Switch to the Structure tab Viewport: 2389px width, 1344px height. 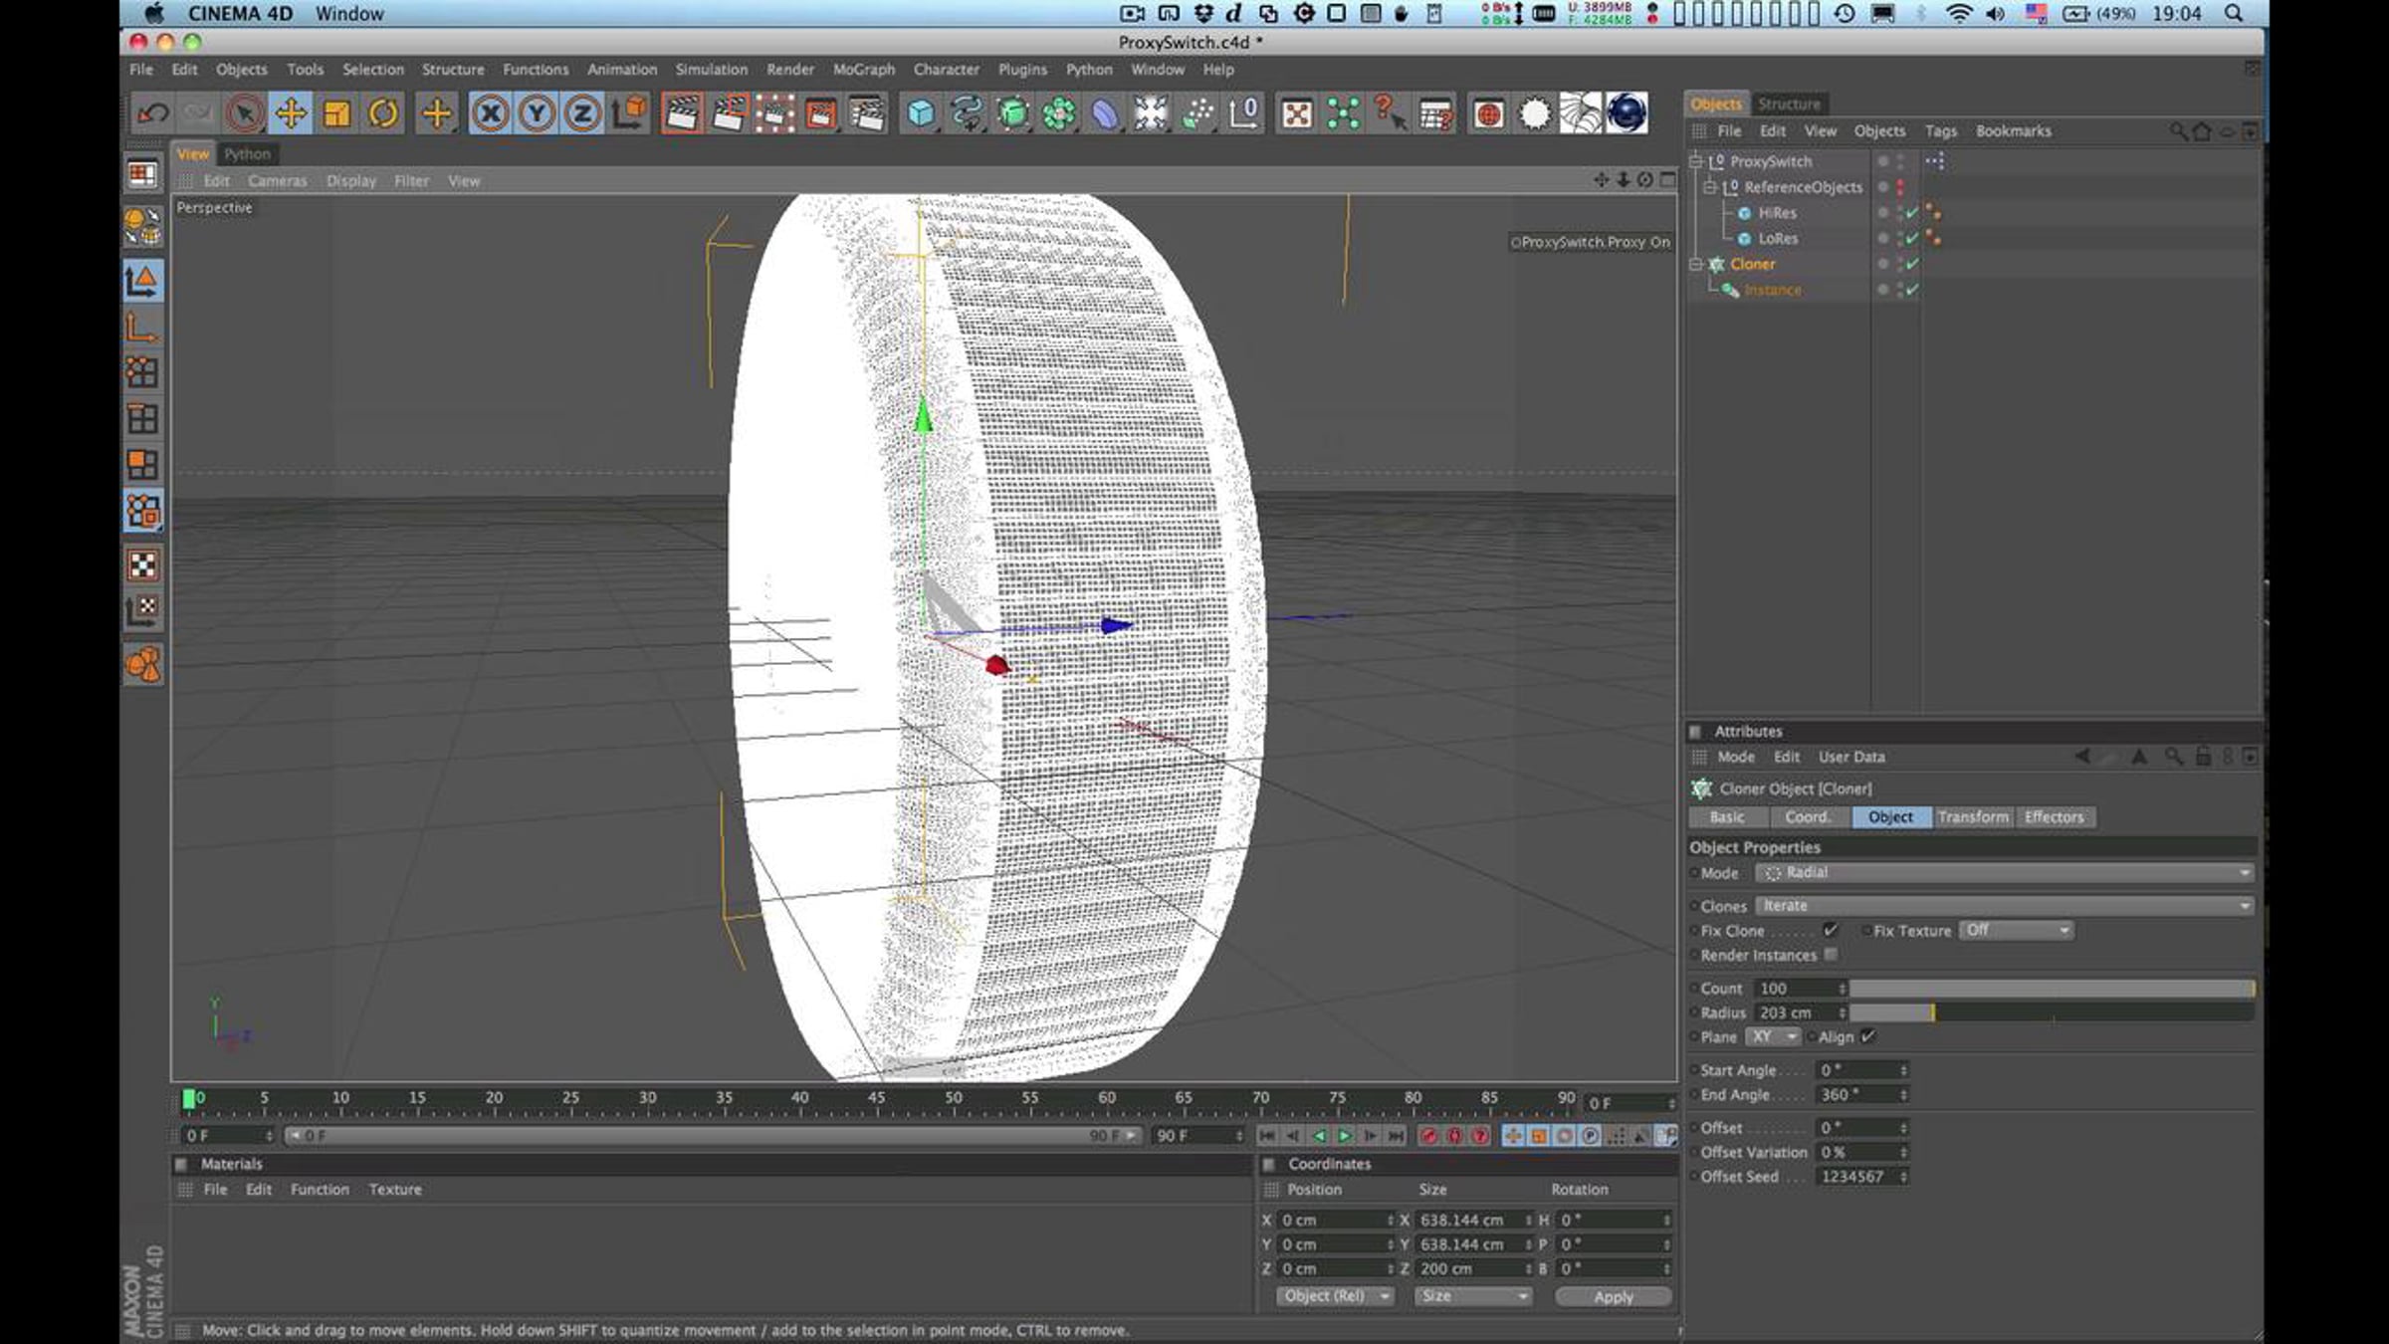pos(1789,105)
